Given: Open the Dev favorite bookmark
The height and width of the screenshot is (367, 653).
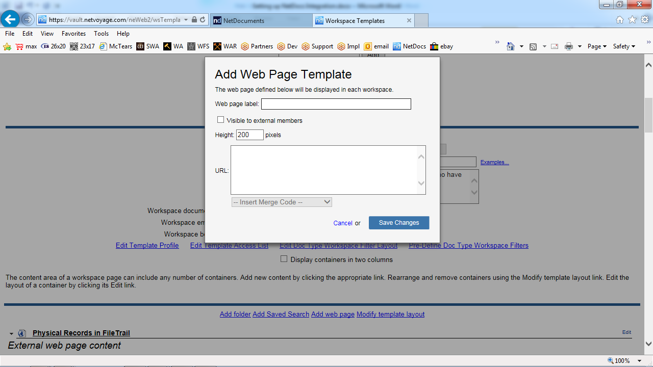Looking at the screenshot, I should [x=288, y=46].
